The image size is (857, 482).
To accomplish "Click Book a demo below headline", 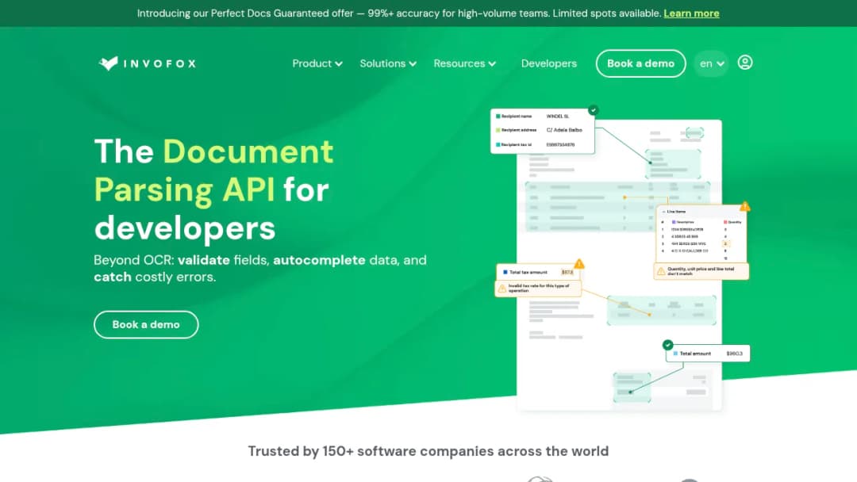I will (146, 325).
